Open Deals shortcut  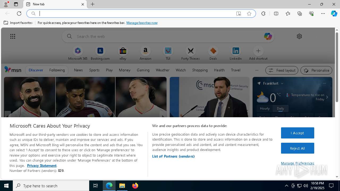213,53
